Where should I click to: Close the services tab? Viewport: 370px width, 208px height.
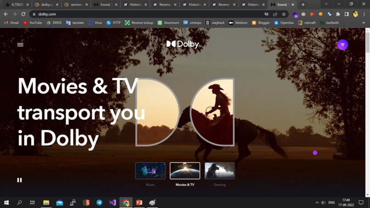[87, 5]
